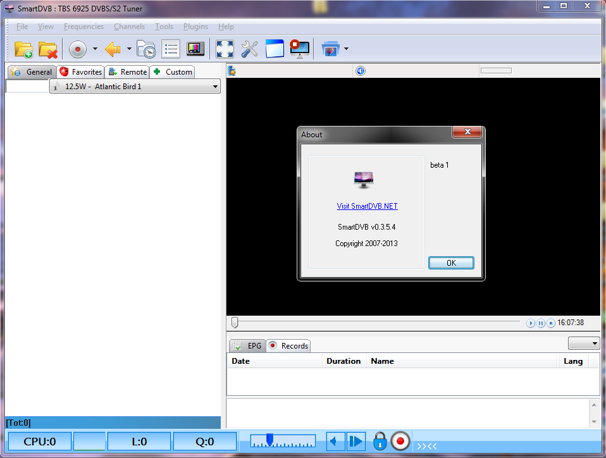Click the record button in toolbar
This screenshot has height=458, width=606.
[78, 49]
